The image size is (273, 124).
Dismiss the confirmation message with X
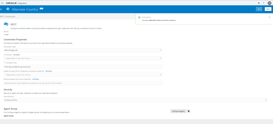pyautogui.click(x=269, y=17)
